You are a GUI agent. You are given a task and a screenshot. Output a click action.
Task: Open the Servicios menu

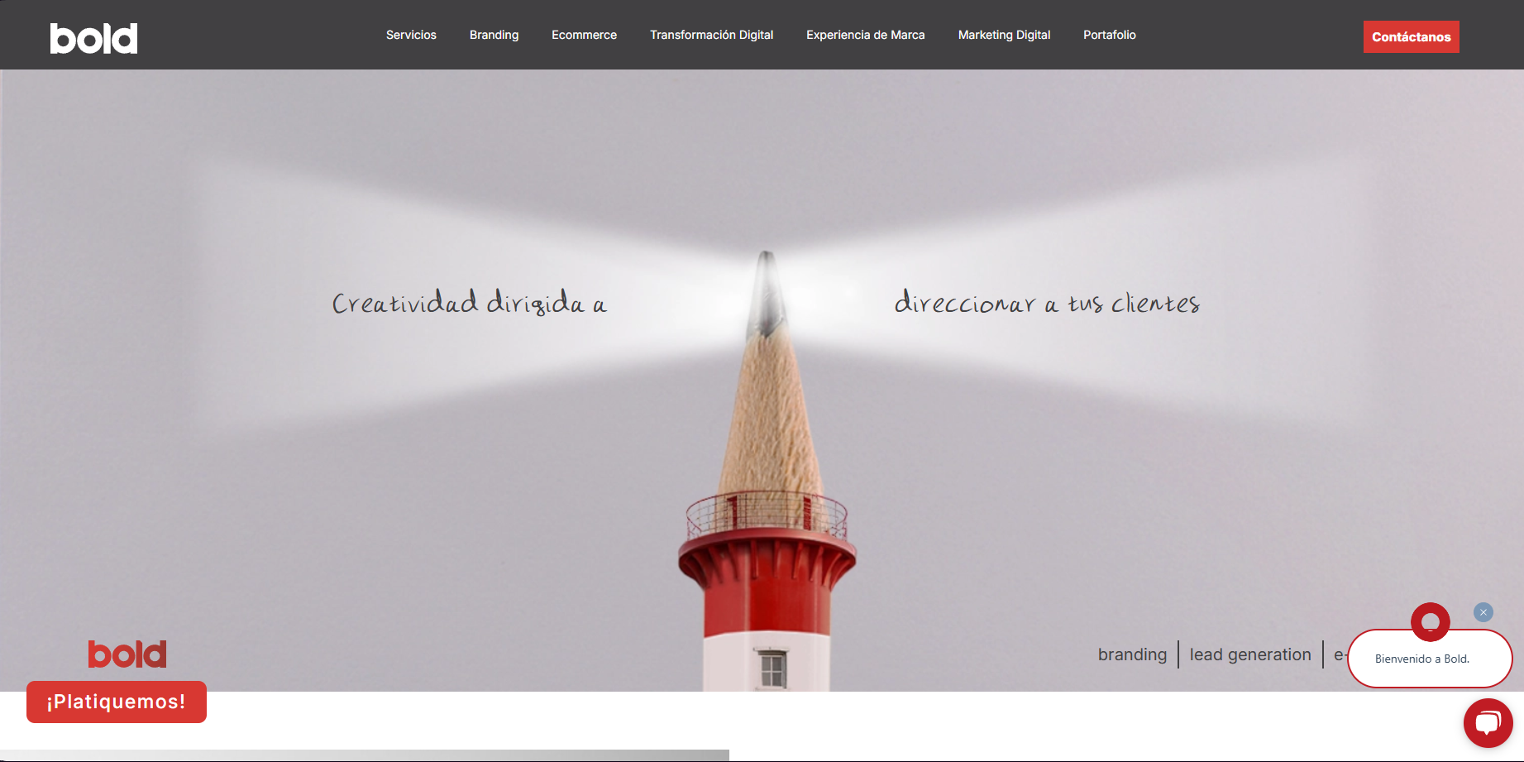click(x=411, y=35)
